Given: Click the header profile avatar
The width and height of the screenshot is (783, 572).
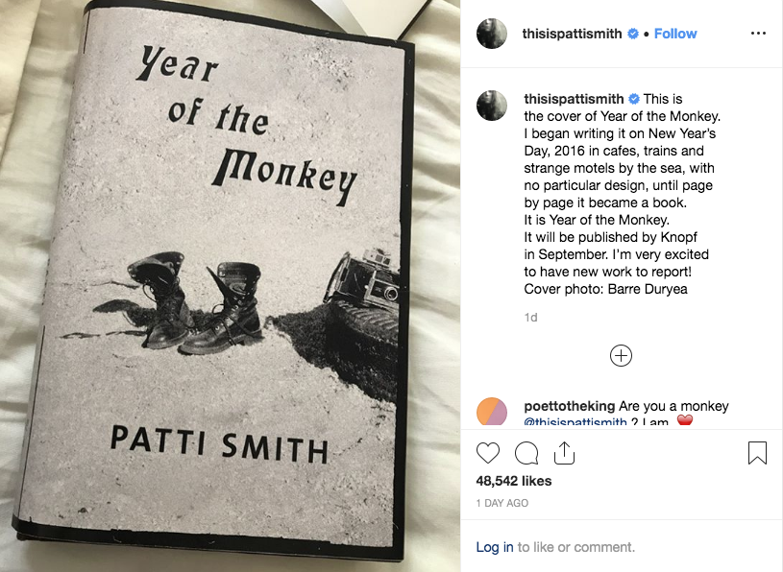Looking at the screenshot, I should pyautogui.click(x=492, y=34).
